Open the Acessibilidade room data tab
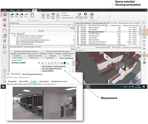The image size is (148, 124). 50,58
